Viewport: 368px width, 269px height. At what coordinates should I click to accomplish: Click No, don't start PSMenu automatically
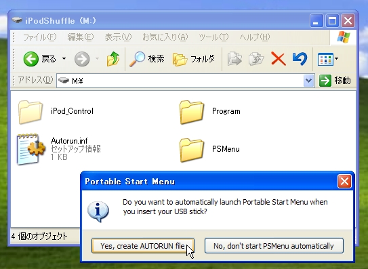(274, 246)
